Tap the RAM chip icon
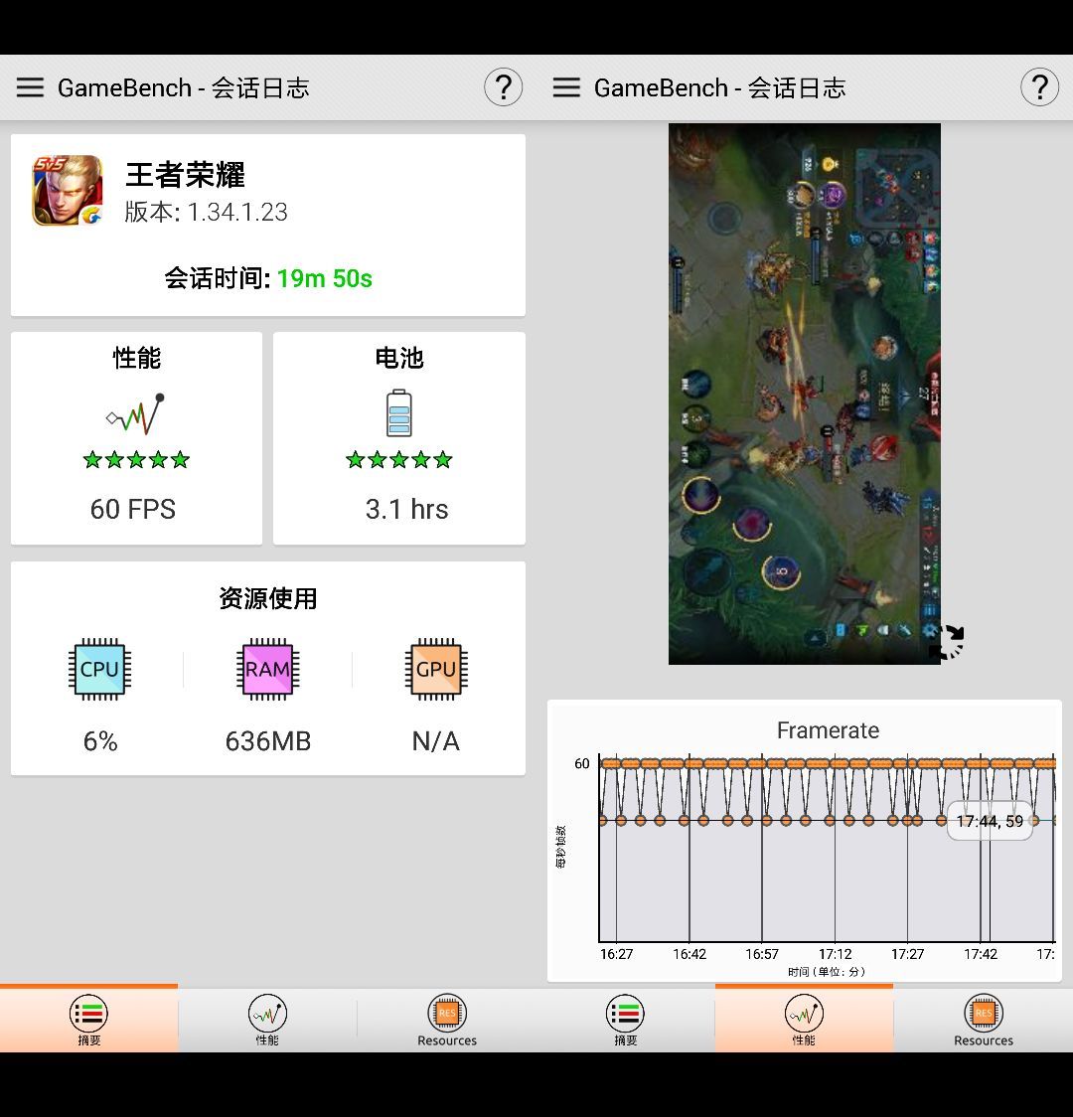The height and width of the screenshot is (1117, 1073). click(x=267, y=669)
